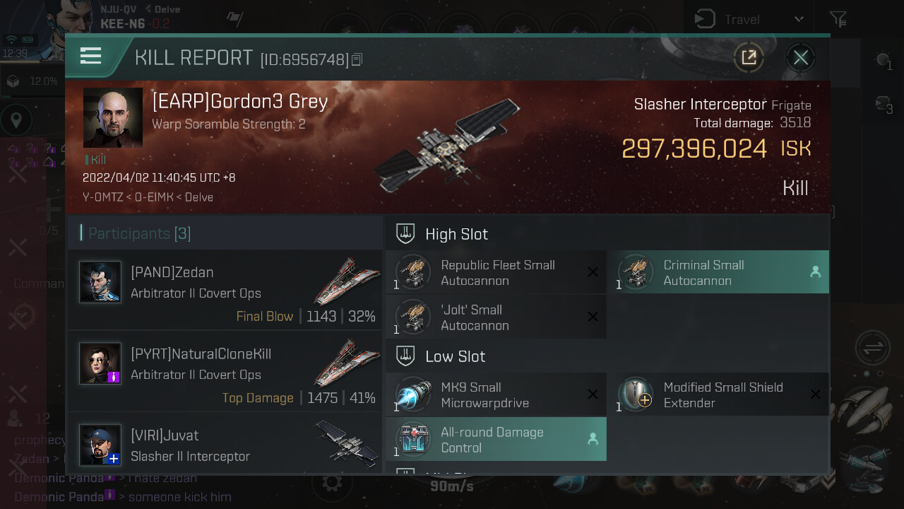Open the Travel dropdown
The width and height of the screenshot is (904, 509).
749,19
